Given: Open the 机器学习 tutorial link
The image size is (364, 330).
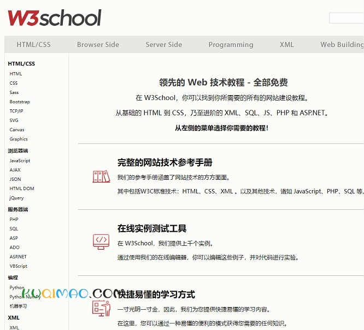Looking at the screenshot, I should 18,306.
